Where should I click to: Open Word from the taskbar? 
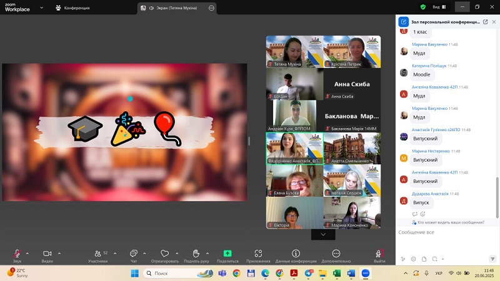351,274
